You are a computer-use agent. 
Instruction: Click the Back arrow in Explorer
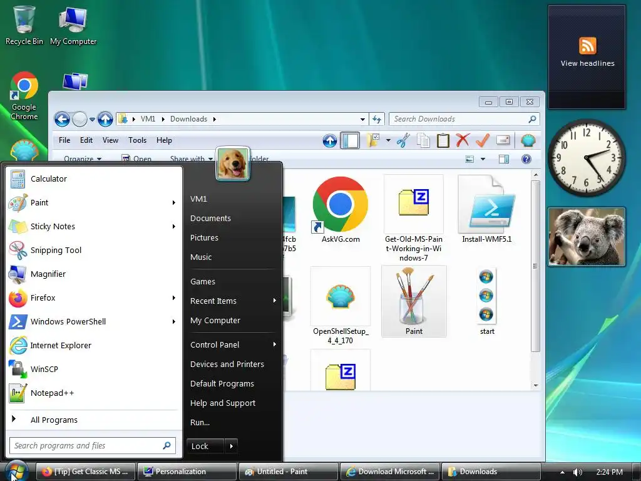pos(62,120)
